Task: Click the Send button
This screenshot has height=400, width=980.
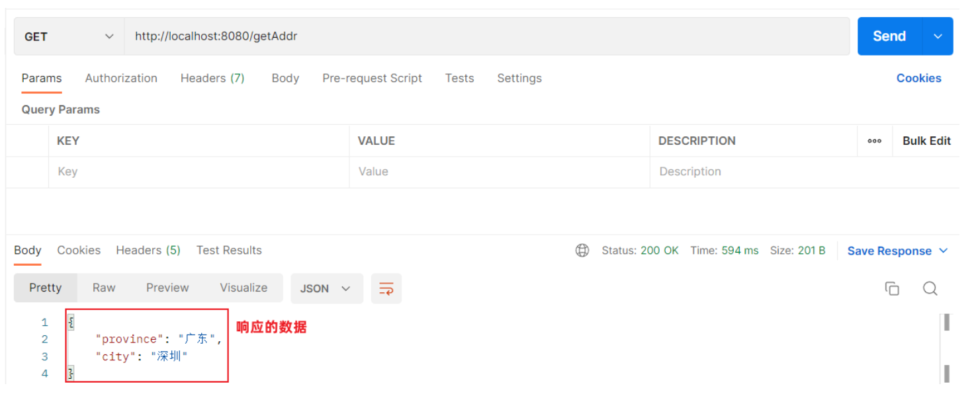Action: click(x=889, y=36)
